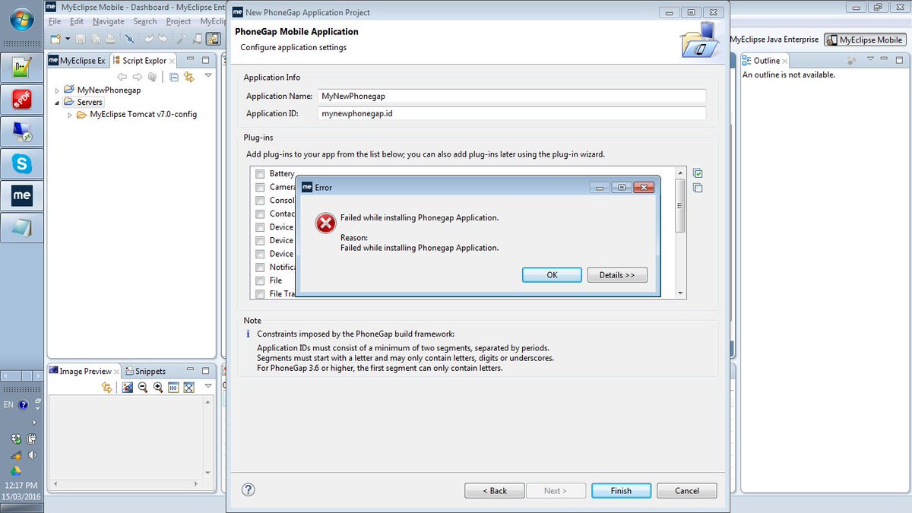Switch to MyEclipse Mobile perspective
The image size is (912, 513).
pos(865,40)
